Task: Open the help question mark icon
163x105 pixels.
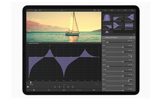Action: click(99, 10)
